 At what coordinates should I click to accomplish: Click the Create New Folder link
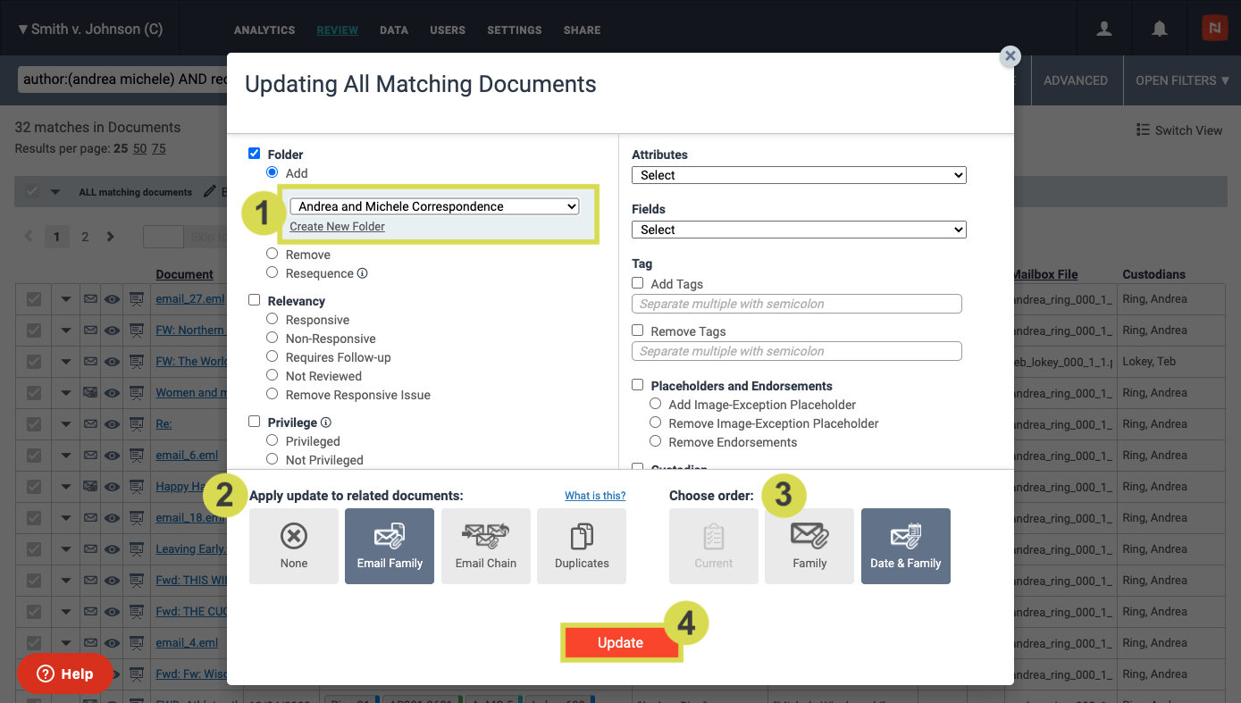click(x=337, y=227)
